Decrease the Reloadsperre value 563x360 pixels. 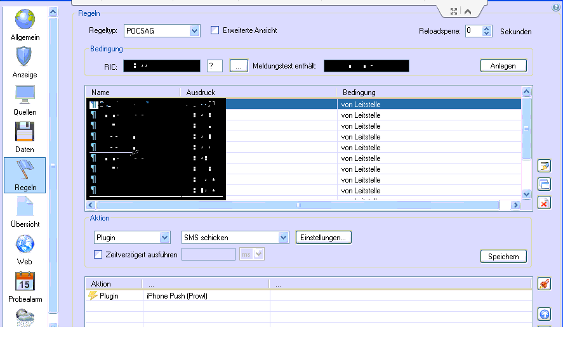point(487,34)
